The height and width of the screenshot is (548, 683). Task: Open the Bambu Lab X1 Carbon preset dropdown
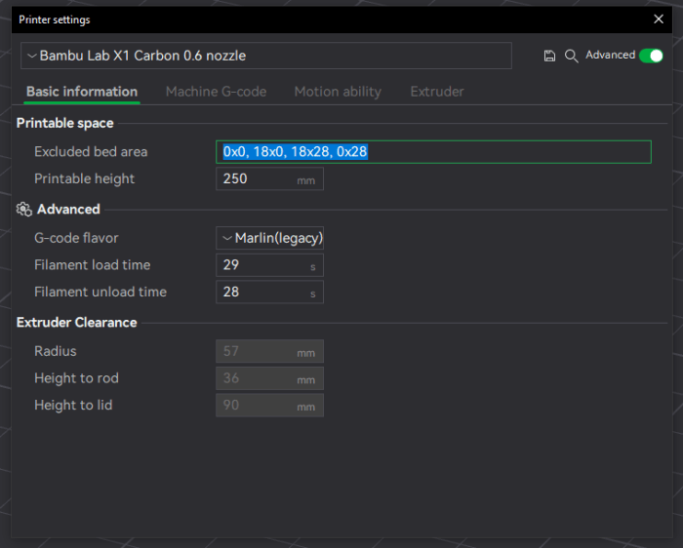(266, 56)
